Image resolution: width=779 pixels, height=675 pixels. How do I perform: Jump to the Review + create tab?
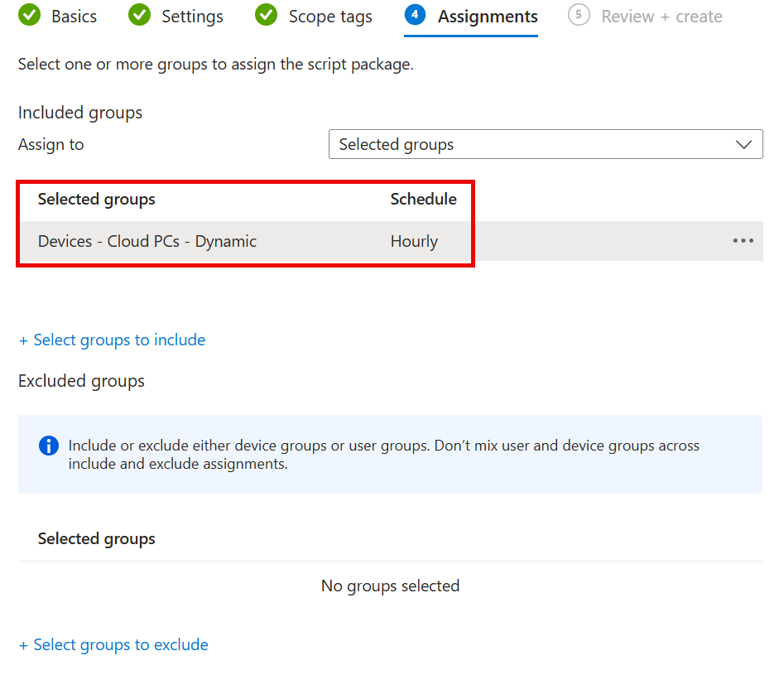pos(661,17)
